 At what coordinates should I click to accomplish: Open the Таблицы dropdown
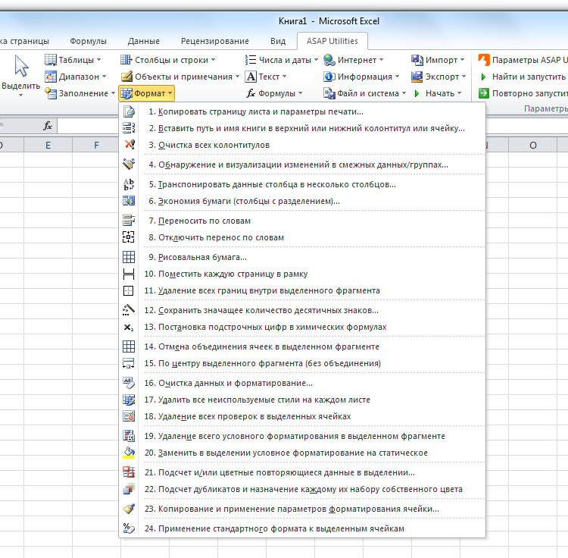pyautogui.click(x=73, y=60)
